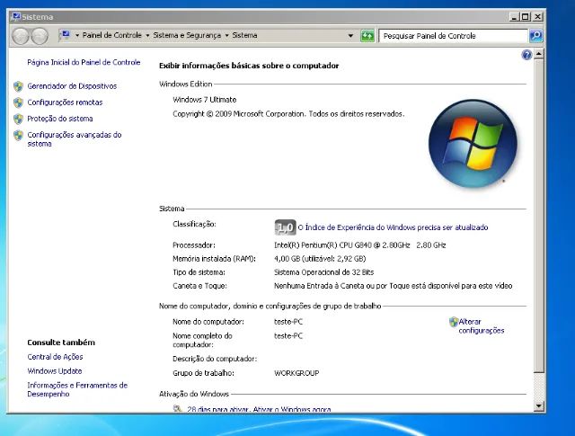Screen dimensions: 575x436
Task: Open address bar history dropdown arrow
Action: pyautogui.click(x=351, y=36)
